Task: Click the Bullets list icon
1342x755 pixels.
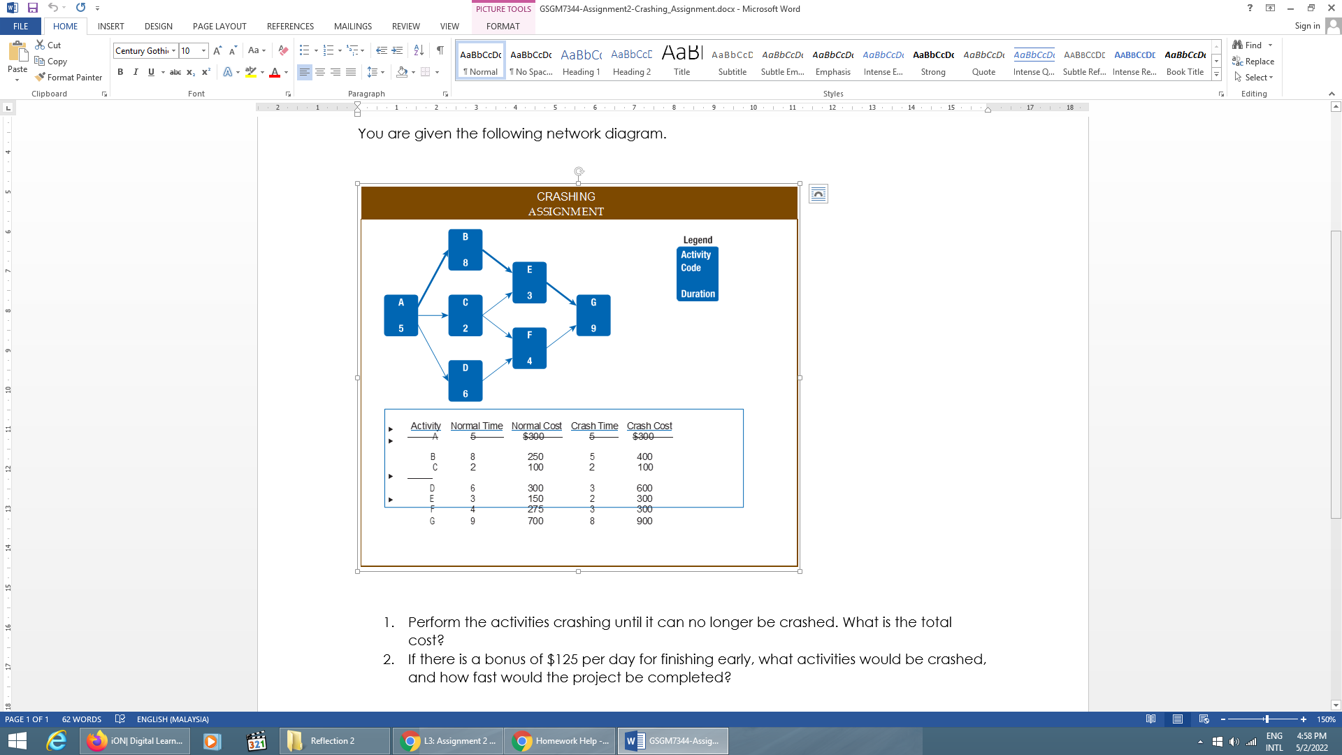Action: 303,51
